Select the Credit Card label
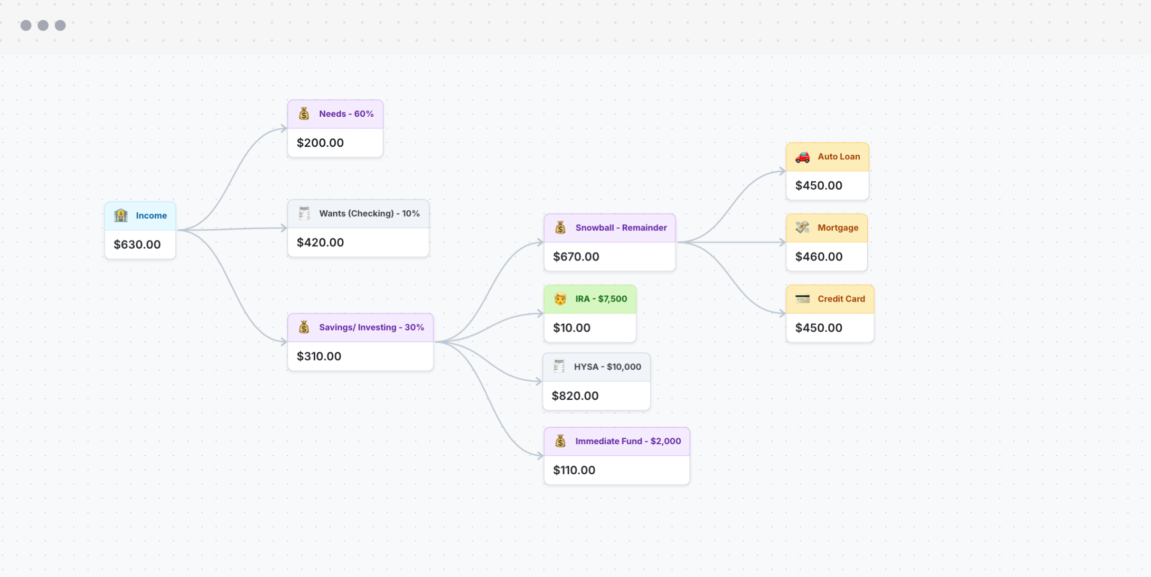1151x577 pixels. pyautogui.click(x=841, y=299)
